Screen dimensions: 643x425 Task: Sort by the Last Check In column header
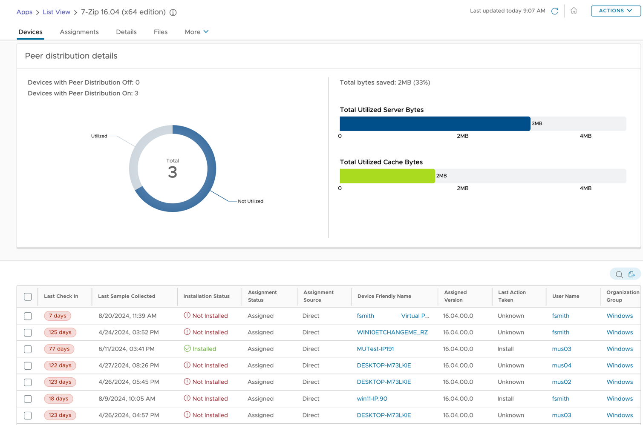point(61,296)
